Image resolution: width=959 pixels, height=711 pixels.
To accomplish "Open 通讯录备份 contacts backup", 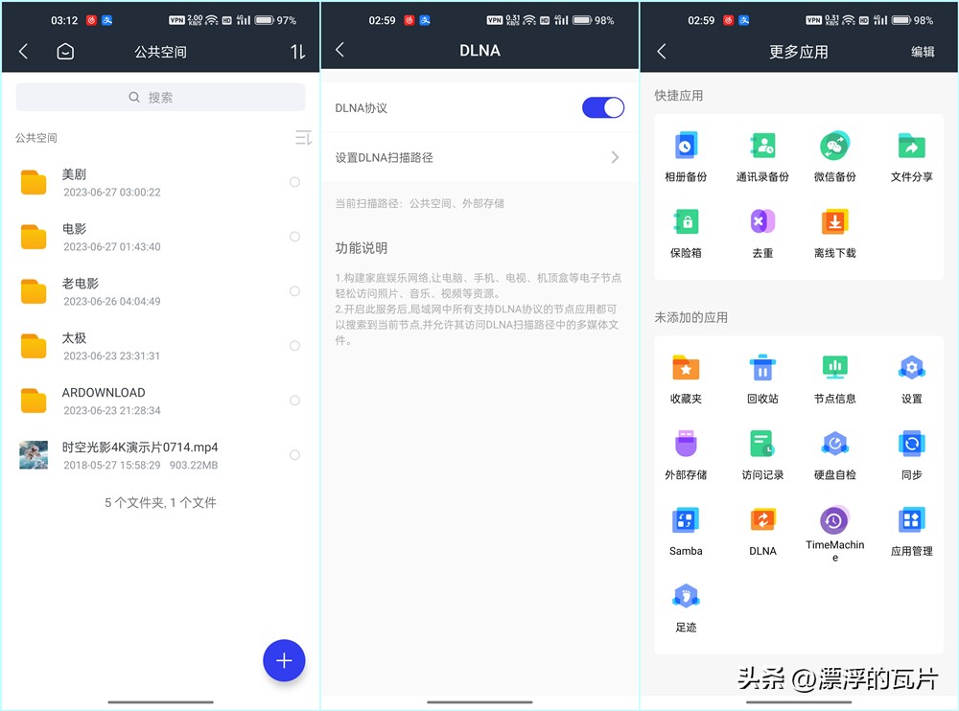I will (760, 147).
